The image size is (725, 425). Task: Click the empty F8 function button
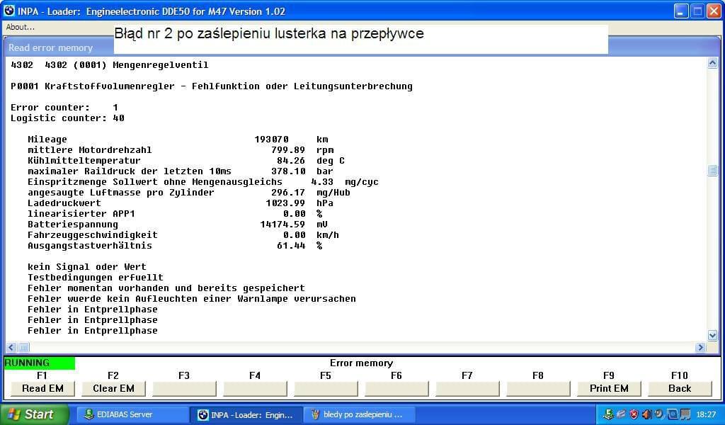coord(538,388)
